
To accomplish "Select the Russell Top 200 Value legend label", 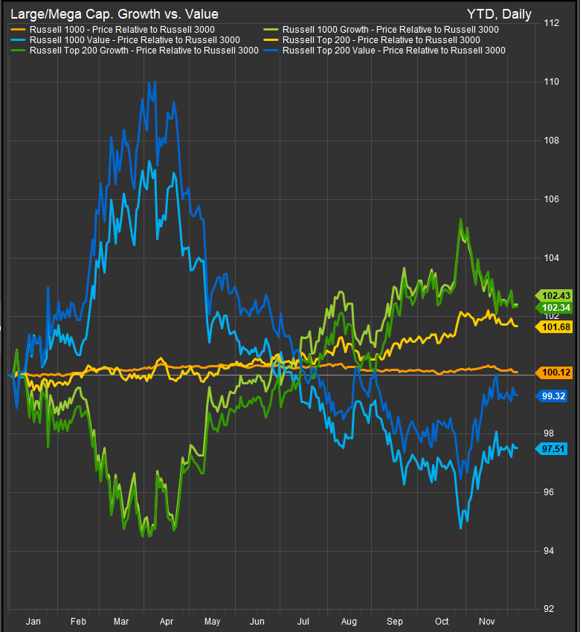I will point(394,51).
